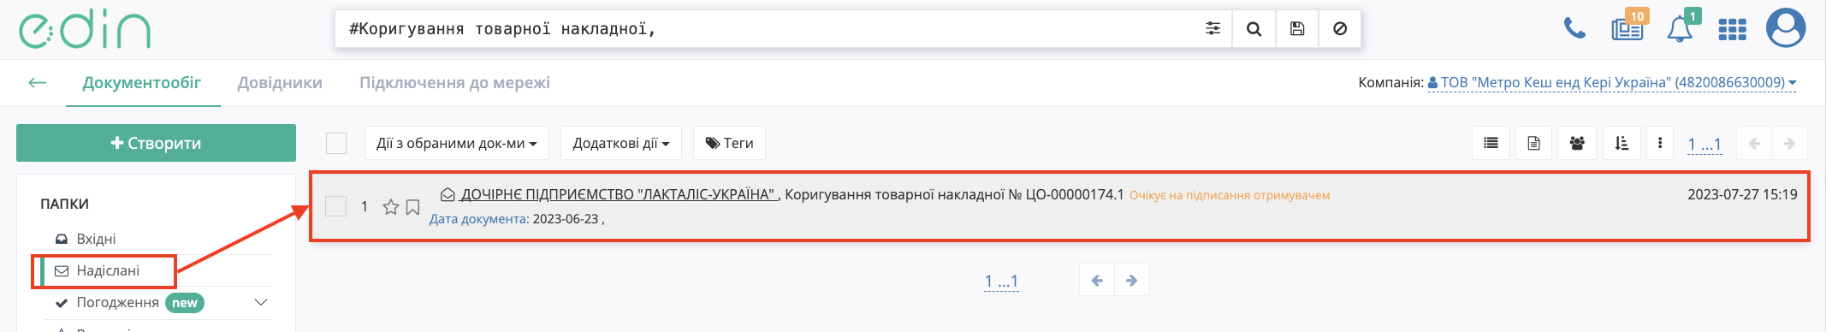Open the Додаткові дії dropdown
1826x332 pixels.
[621, 143]
